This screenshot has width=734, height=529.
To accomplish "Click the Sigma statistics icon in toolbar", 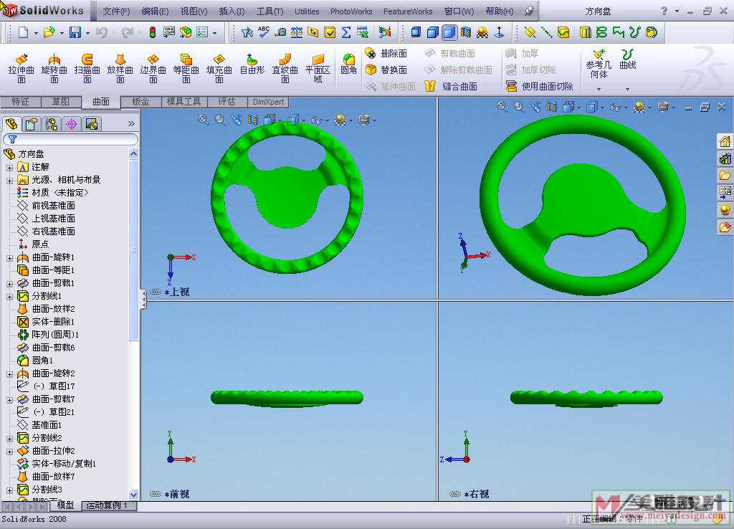I will 346,32.
